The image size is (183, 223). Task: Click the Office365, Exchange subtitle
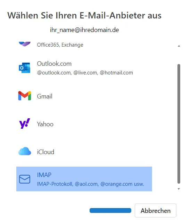(x=60, y=45)
